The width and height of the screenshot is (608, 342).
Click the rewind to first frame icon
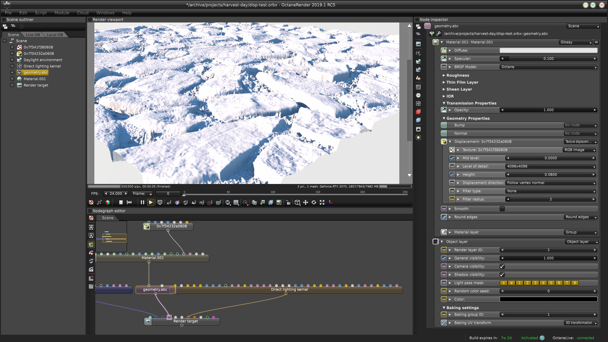tap(129, 202)
